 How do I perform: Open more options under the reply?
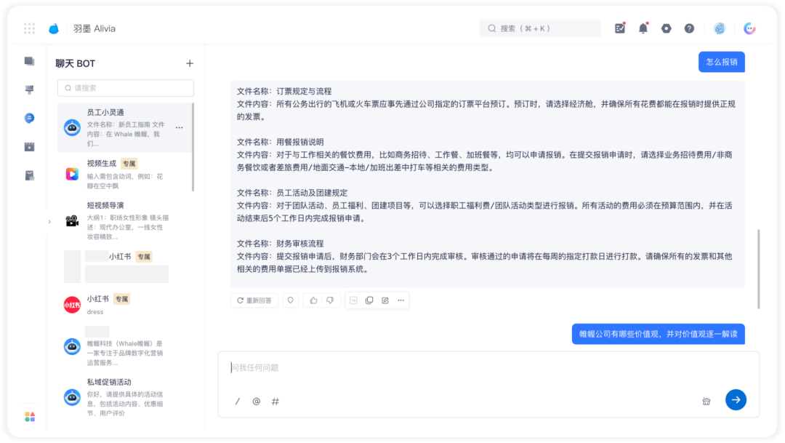click(401, 300)
